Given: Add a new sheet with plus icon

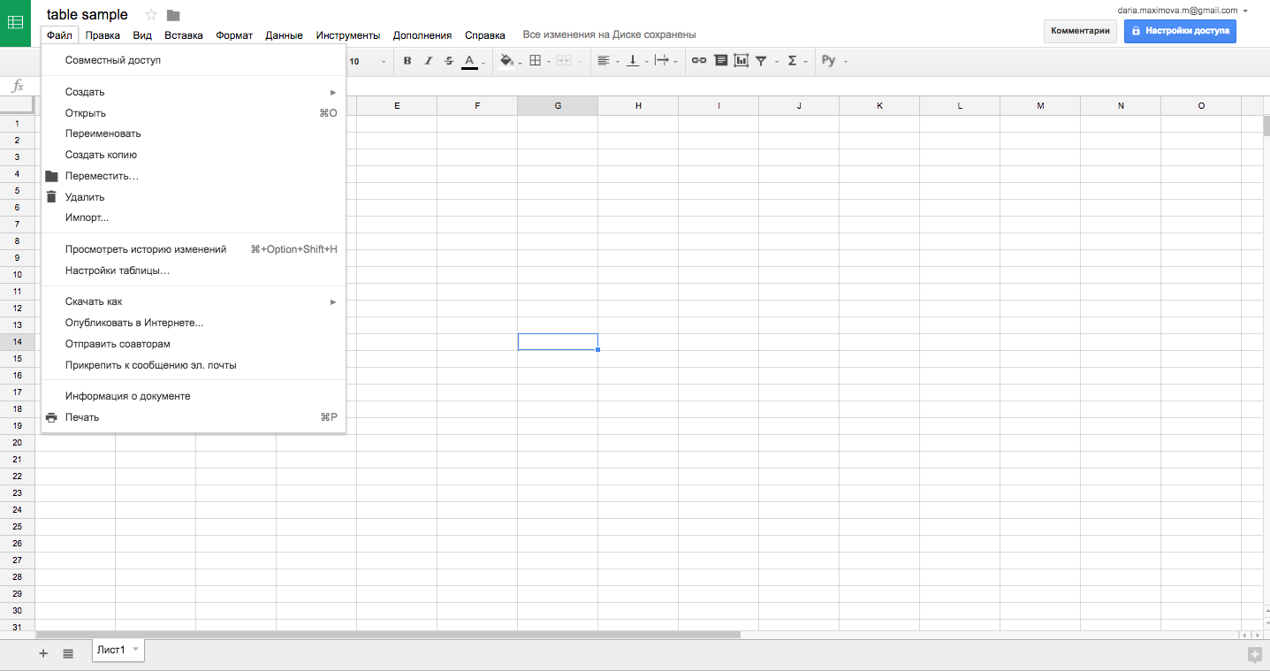Looking at the screenshot, I should (x=43, y=653).
